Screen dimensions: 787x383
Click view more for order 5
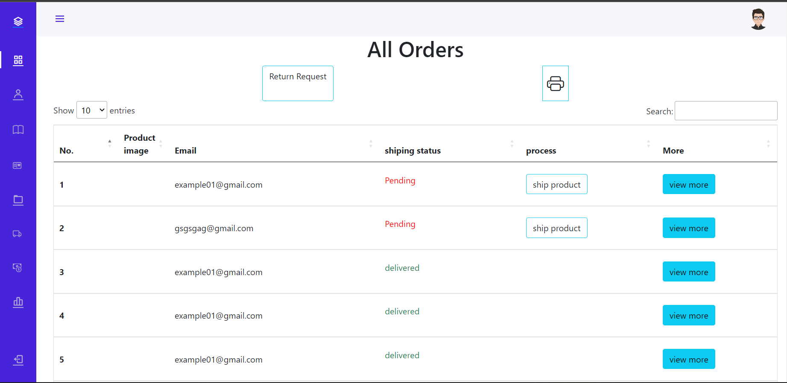pyautogui.click(x=689, y=359)
